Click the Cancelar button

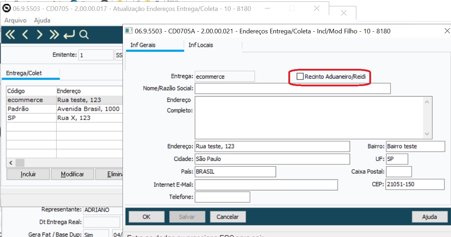228,217
